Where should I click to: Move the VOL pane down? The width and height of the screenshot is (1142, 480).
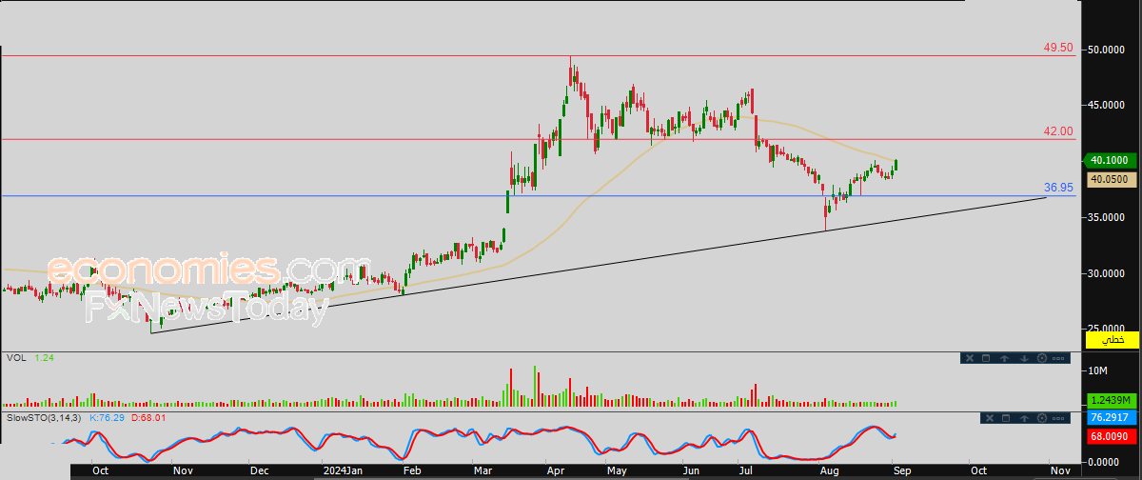[1024, 358]
